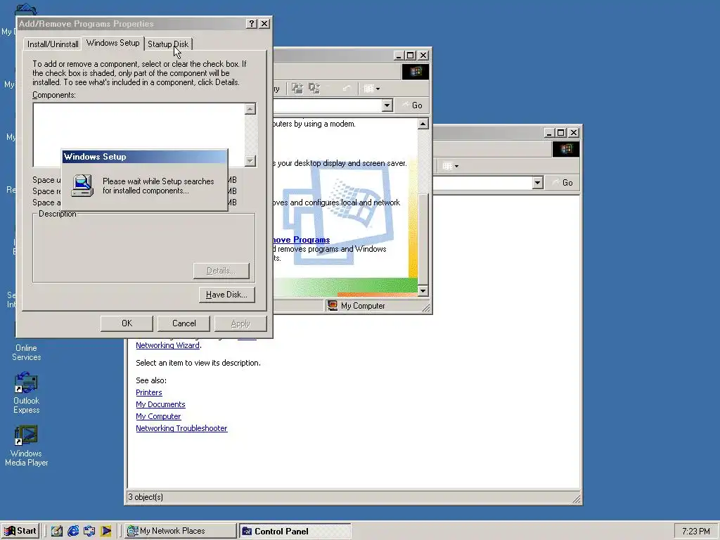720x540 pixels.
Task: Click Windows logo throbber in My Network Places
Action: [x=566, y=149]
